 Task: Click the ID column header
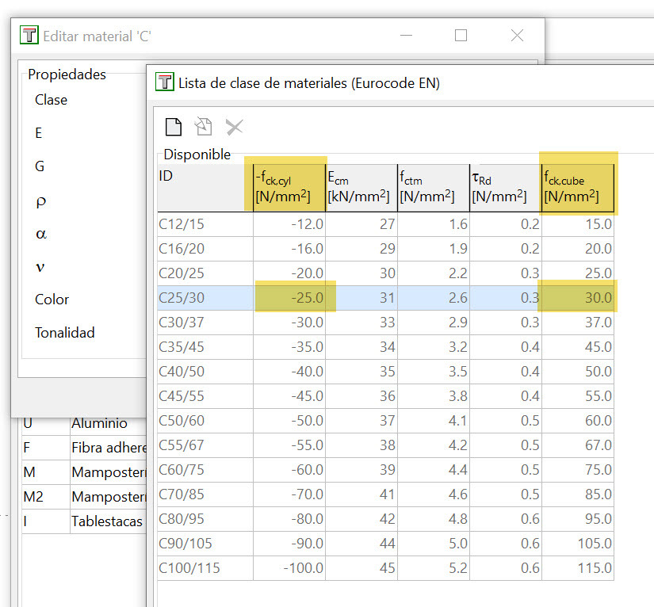pos(205,188)
